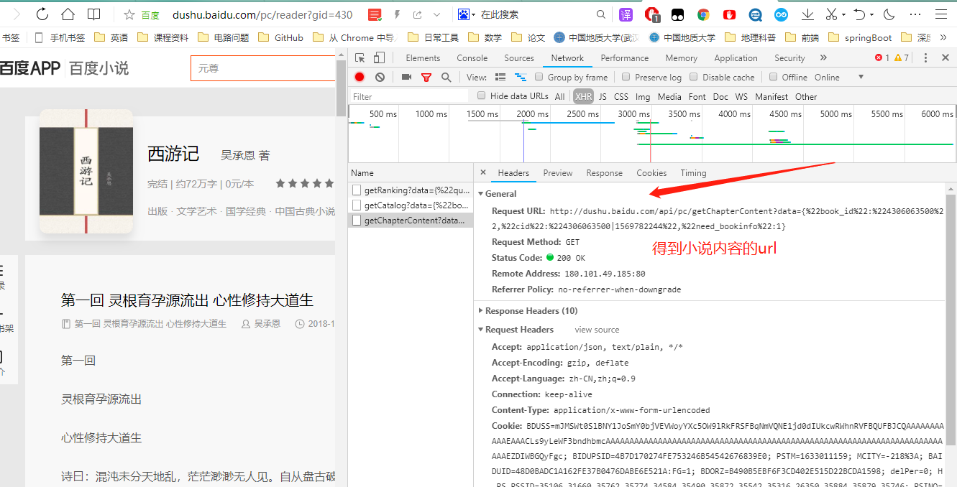Stop recording network log
The height and width of the screenshot is (487, 957).
click(x=360, y=77)
